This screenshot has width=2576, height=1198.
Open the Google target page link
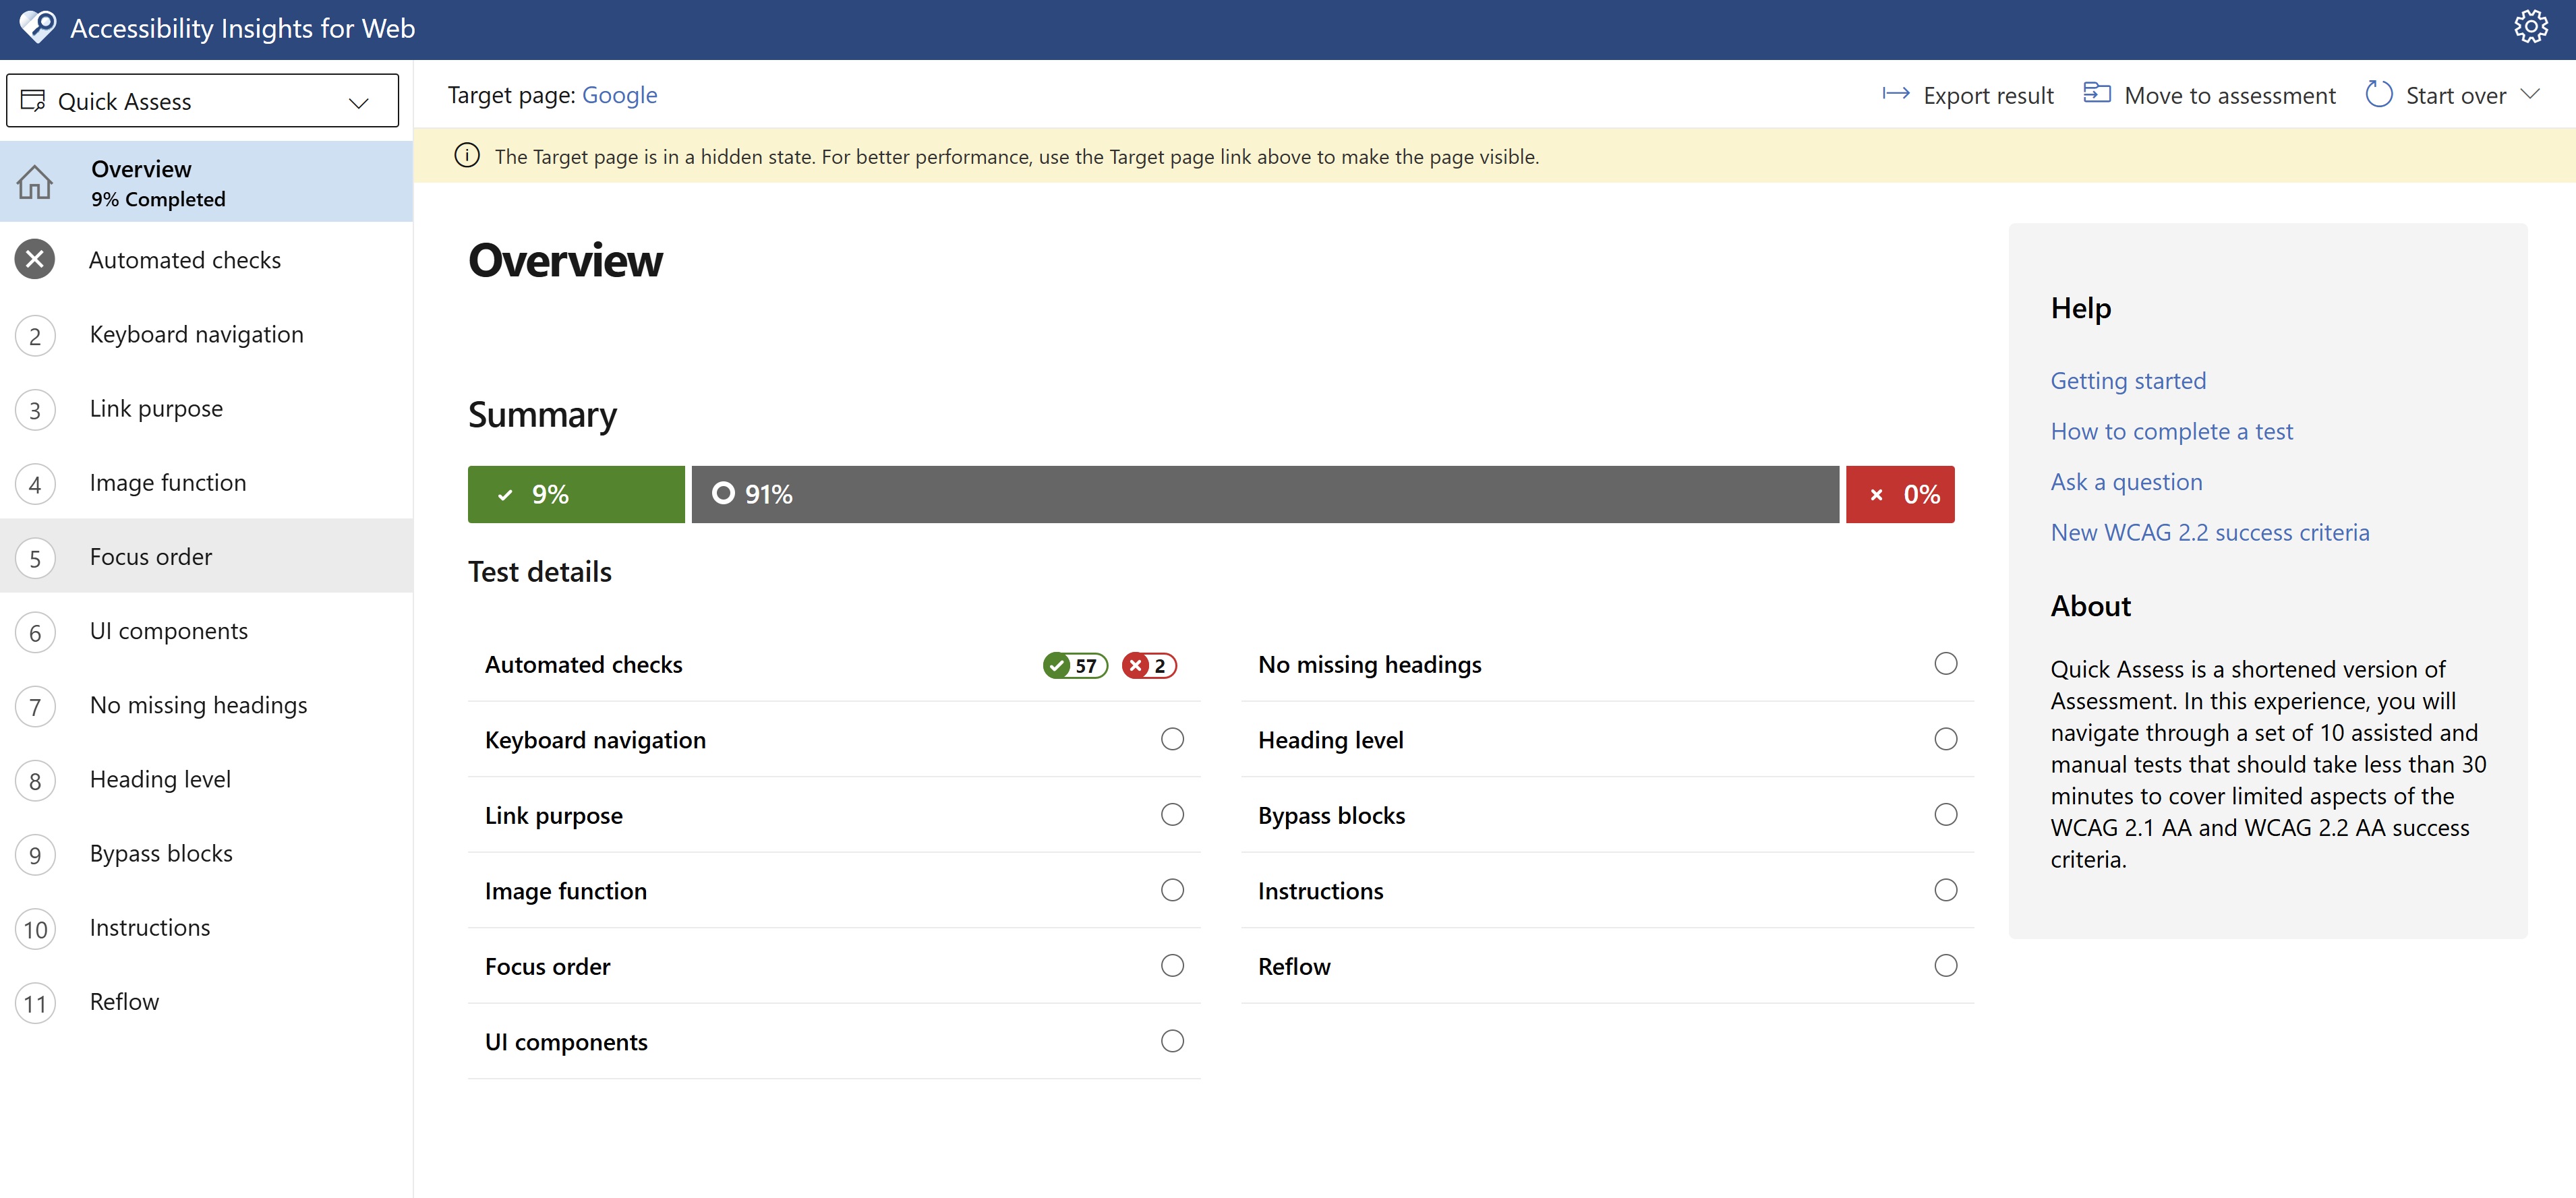619,95
